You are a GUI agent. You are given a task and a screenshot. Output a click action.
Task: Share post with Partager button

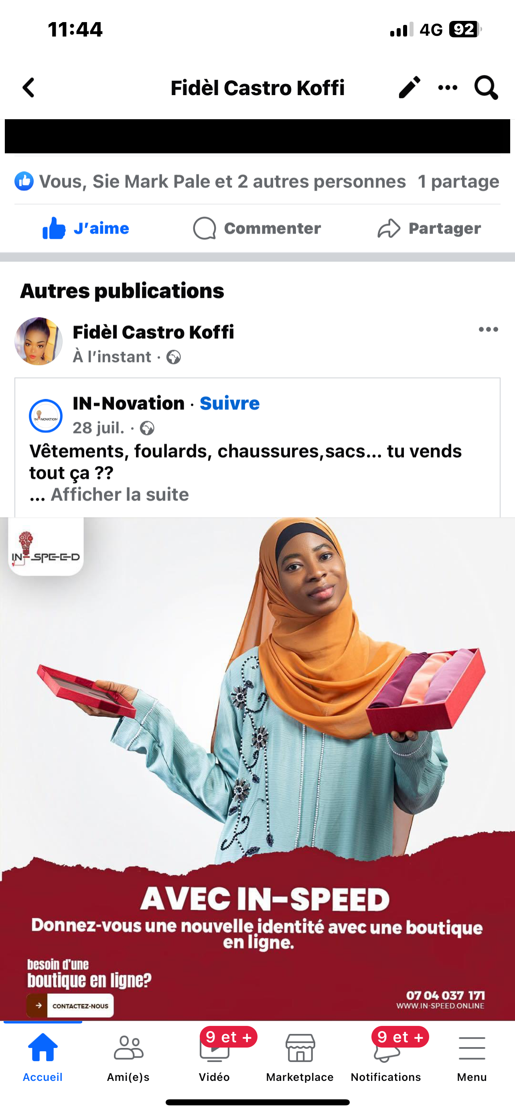429,228
